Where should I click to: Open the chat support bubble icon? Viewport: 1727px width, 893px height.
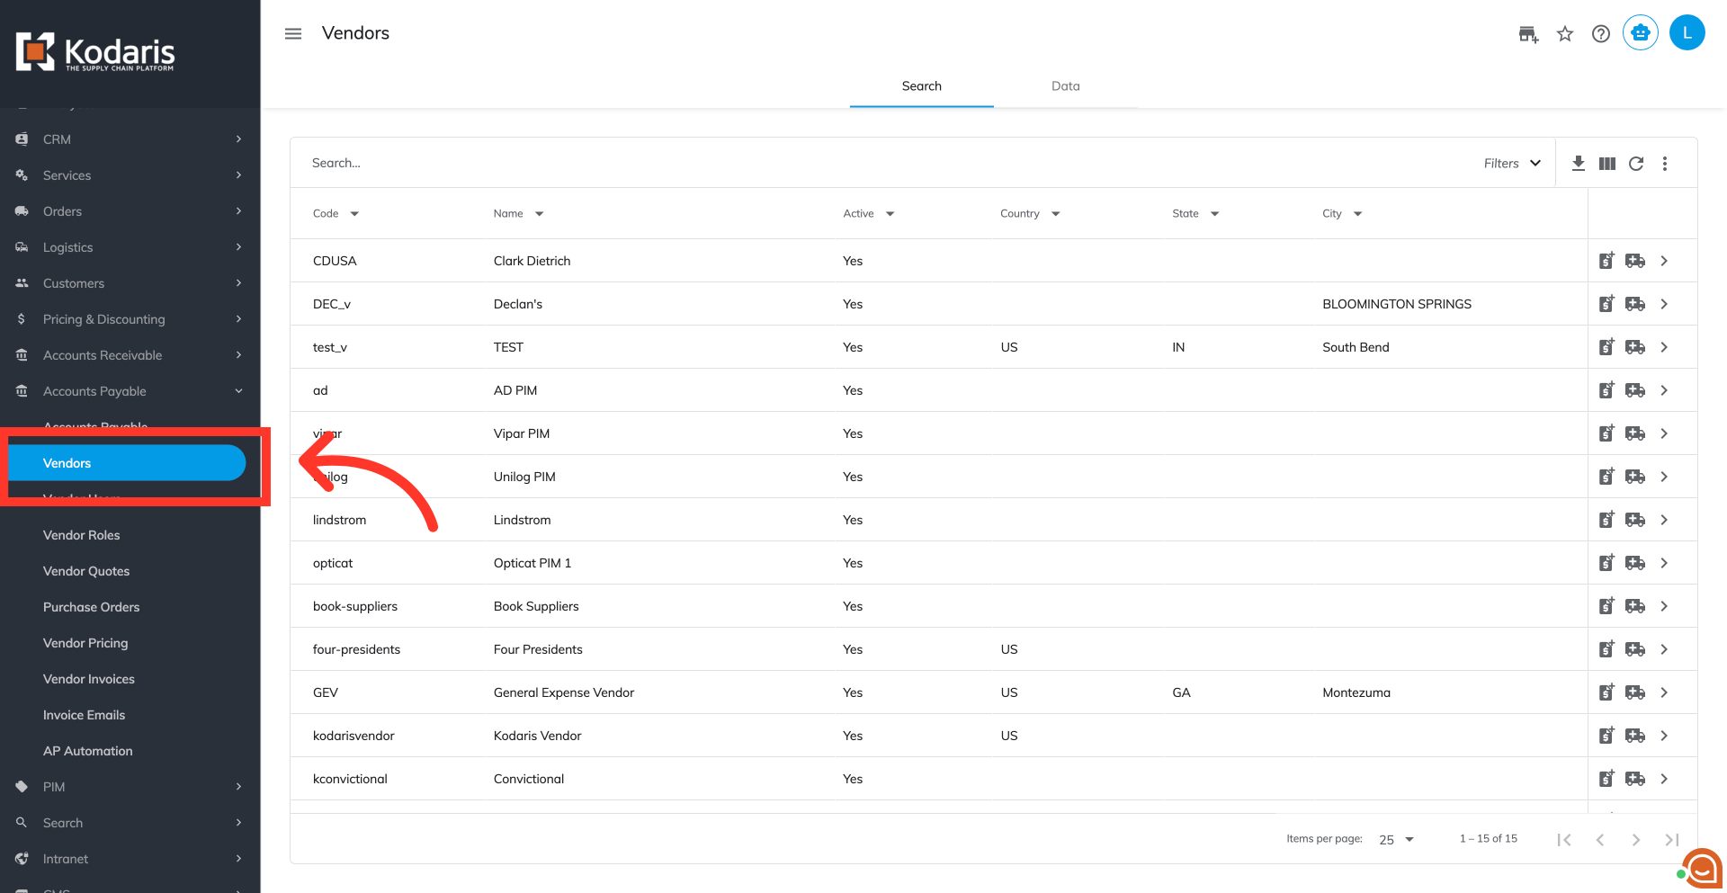(x=1703, y=869)
